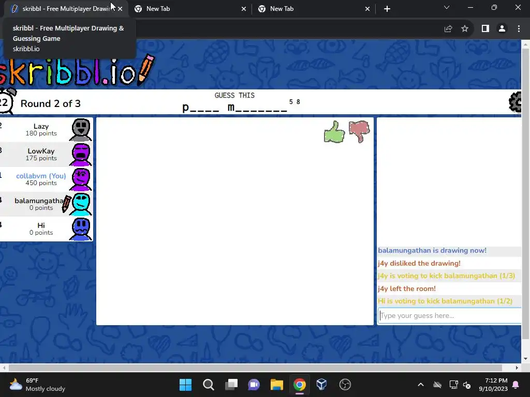Click the guess input field
Viewport: 530px width, 397px height.
point(450,316)
